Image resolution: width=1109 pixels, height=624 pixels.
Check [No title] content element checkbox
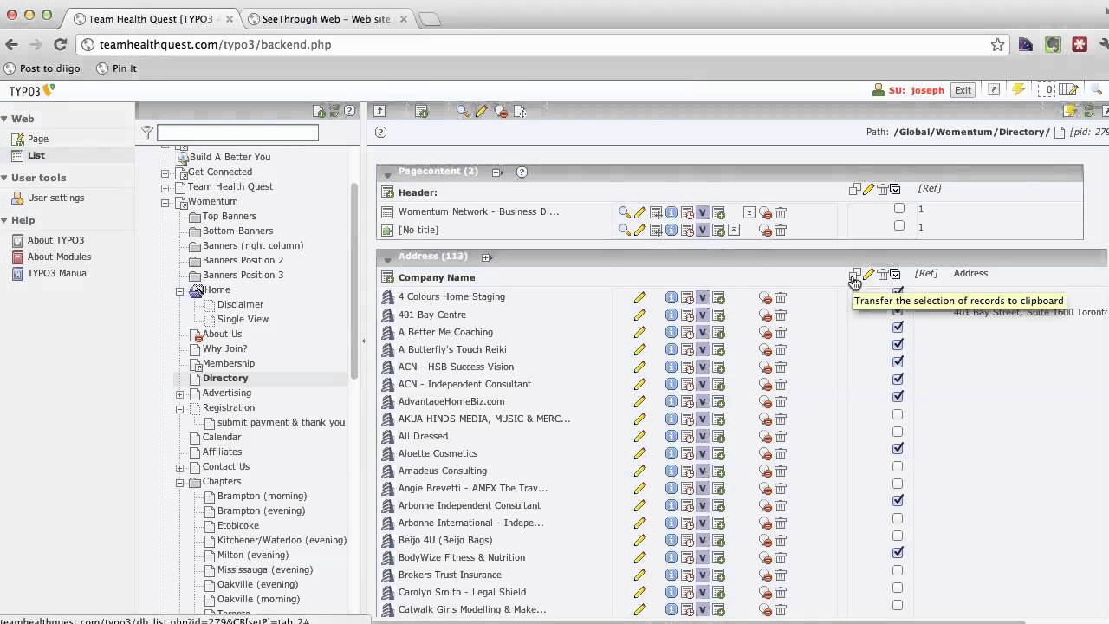tap(899, 225)
